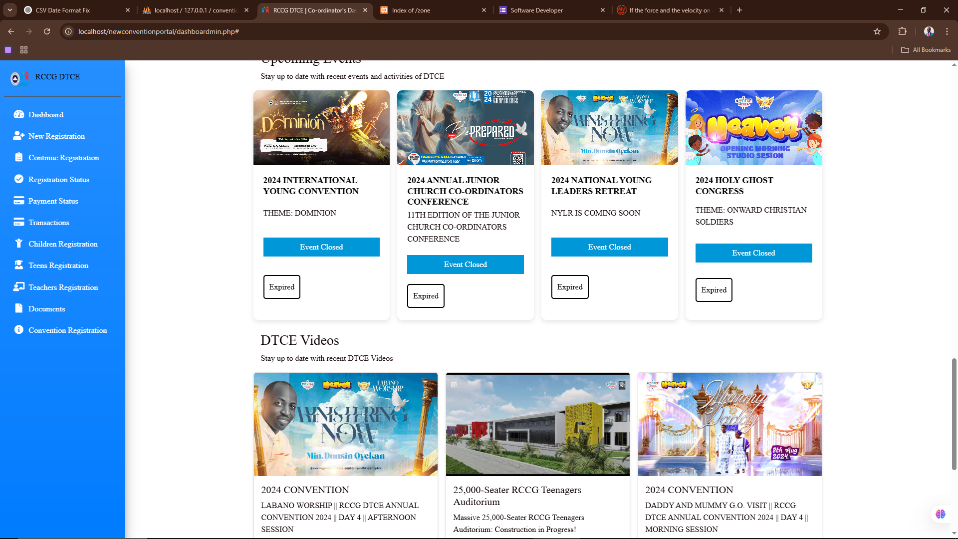Click the DTCE Videos heading

click(x=299, y=340)
